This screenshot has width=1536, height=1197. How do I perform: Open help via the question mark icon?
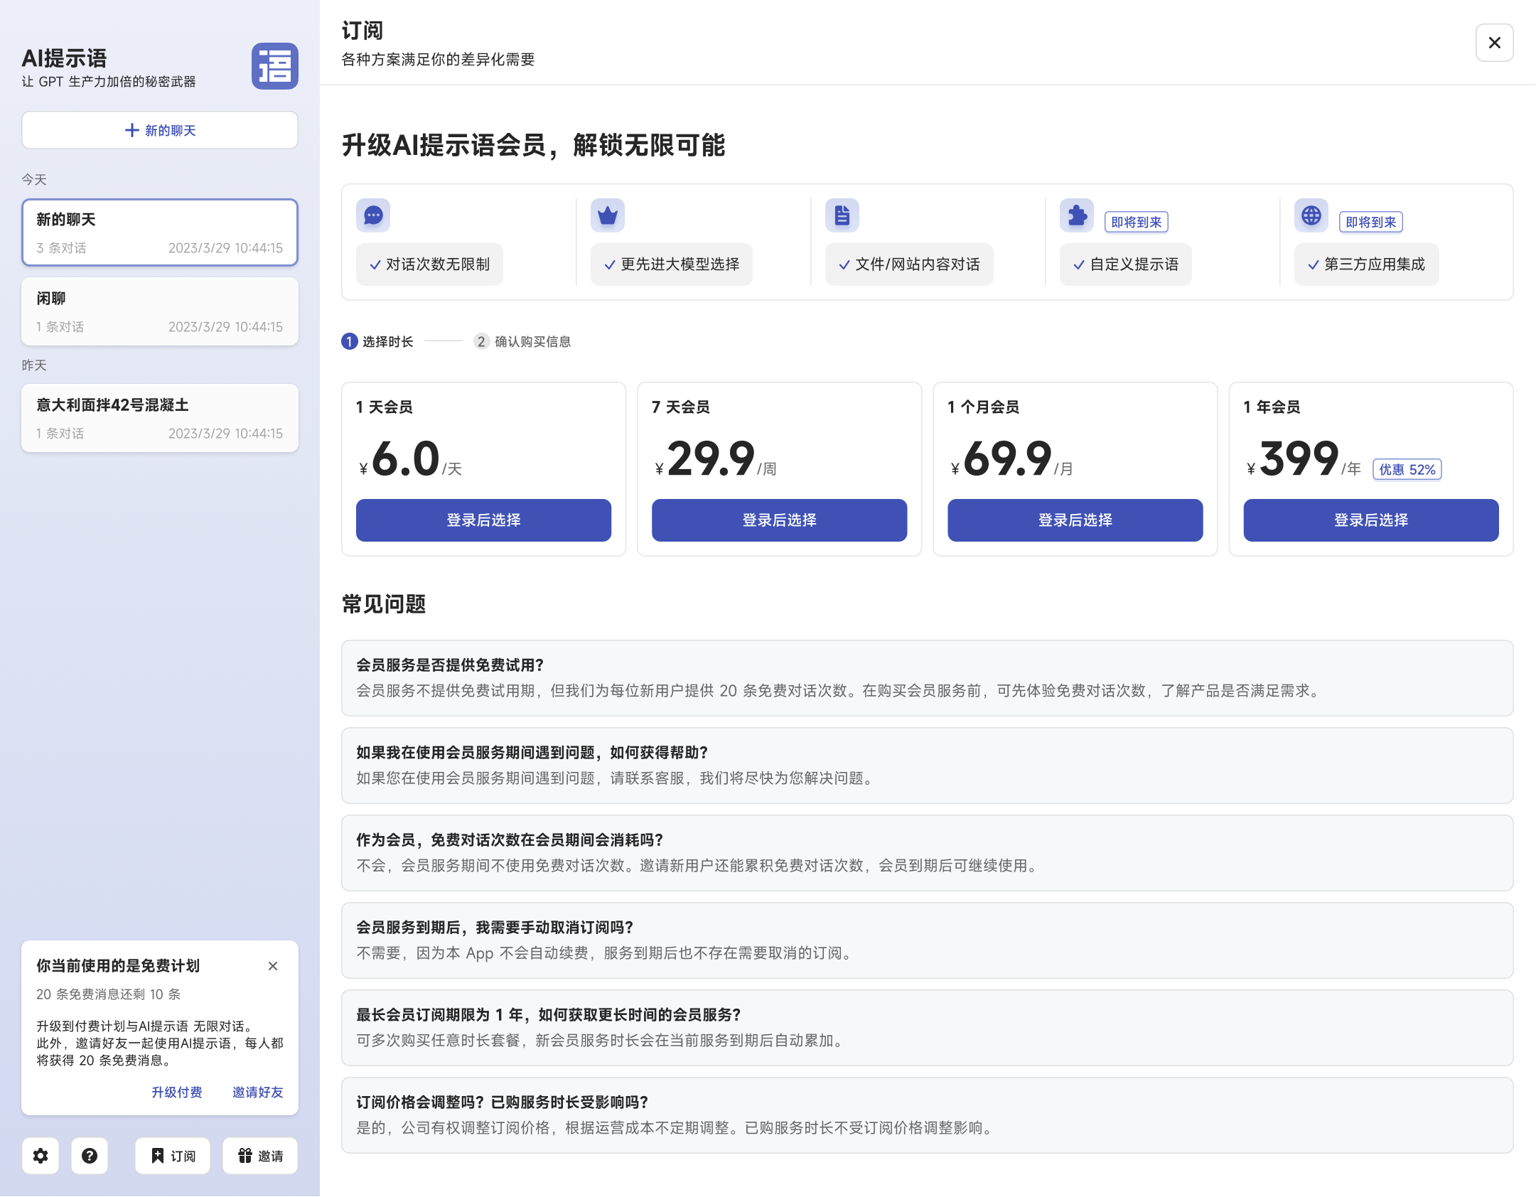[90, 1156]
